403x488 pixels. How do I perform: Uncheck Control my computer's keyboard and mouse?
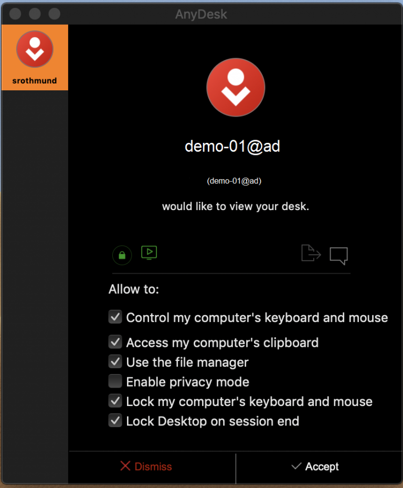point(115,317)
